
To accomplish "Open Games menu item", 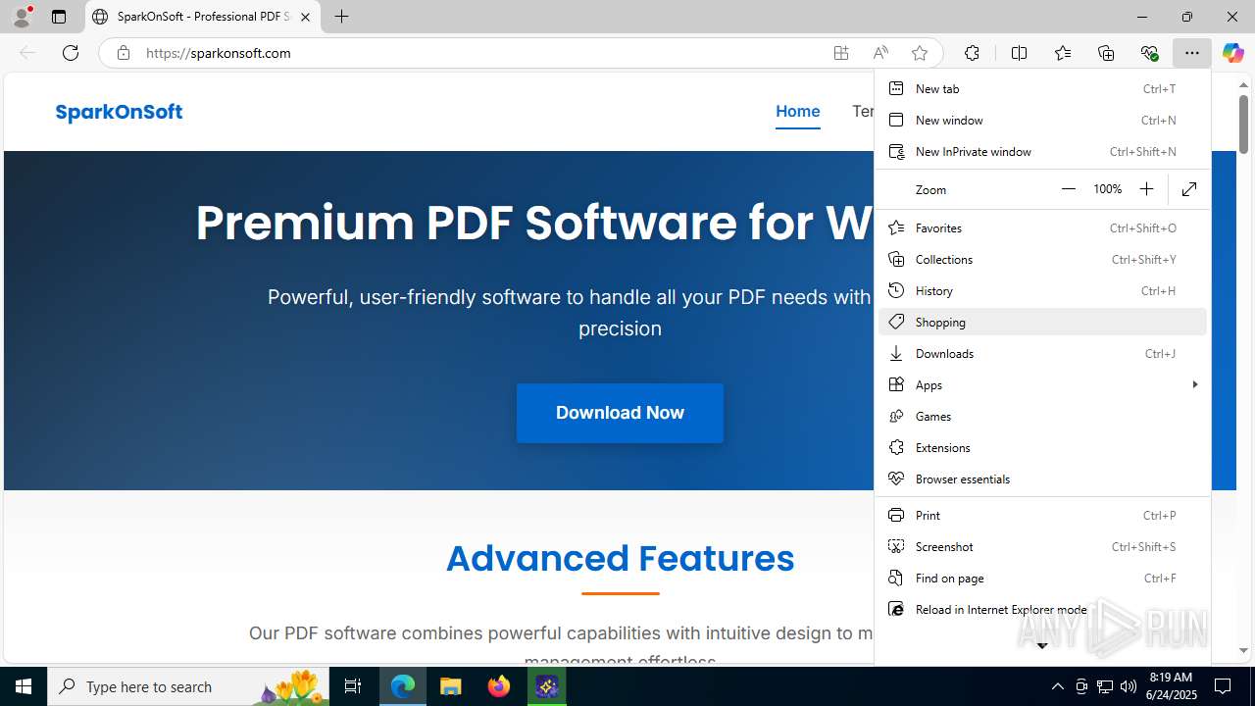I will [x=1042, y=416].
